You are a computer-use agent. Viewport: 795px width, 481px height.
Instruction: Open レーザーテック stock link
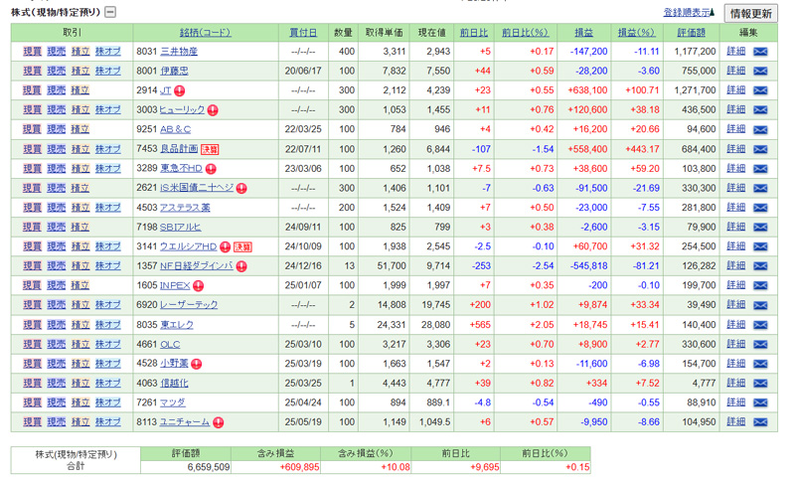coord(189,305)
